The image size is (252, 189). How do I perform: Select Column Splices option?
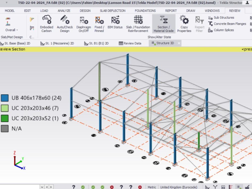pyautogui.click(x=221, y=30)
